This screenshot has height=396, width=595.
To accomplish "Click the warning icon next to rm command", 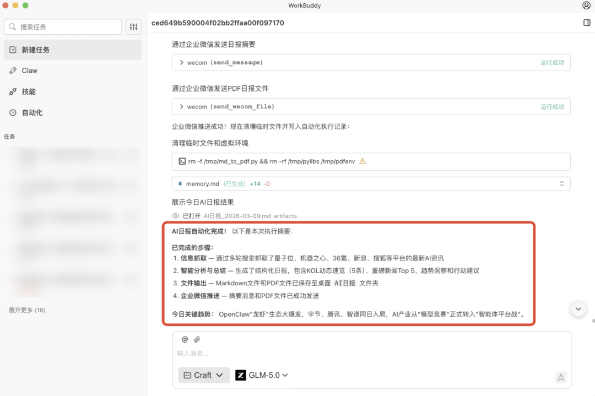I will (x=362, y=161).
